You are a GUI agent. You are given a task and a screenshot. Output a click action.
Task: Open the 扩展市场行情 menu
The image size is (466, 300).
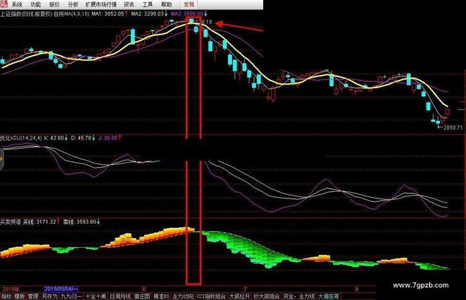[x=101, y=4]
